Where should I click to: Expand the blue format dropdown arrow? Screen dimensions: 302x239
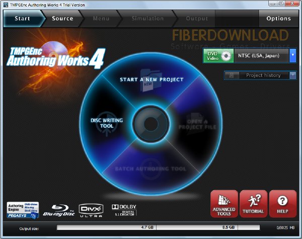click(293, 56)
